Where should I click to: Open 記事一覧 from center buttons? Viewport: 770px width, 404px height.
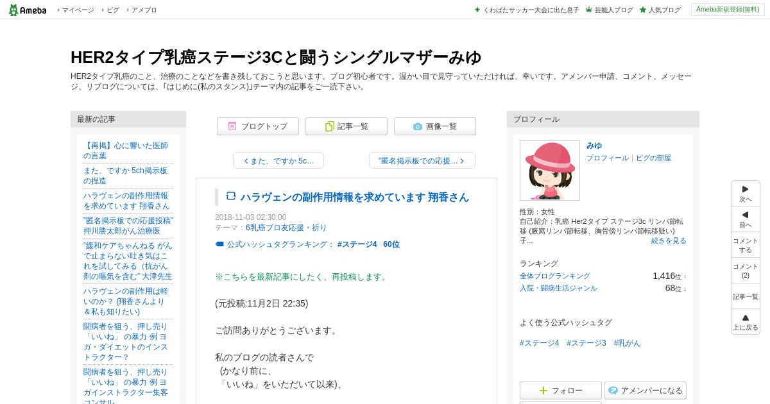[x=346, y=126]
